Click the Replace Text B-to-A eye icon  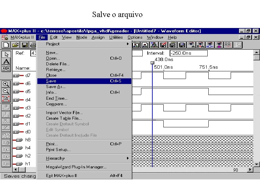(x=200, y=45)
